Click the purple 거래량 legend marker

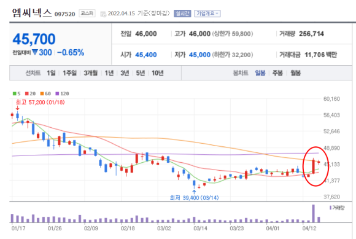tap(330, 208)
